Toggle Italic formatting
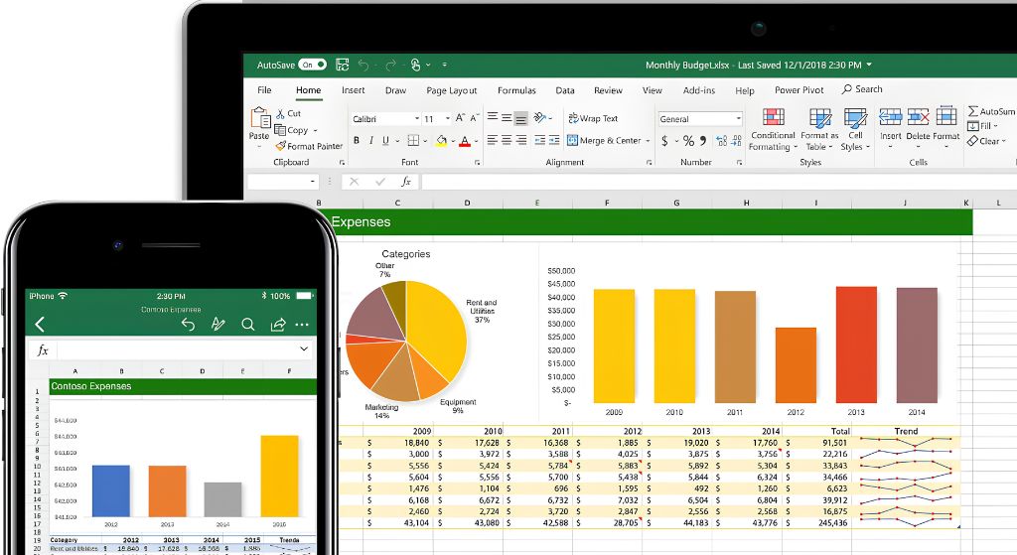 click(x=371, y=141)
